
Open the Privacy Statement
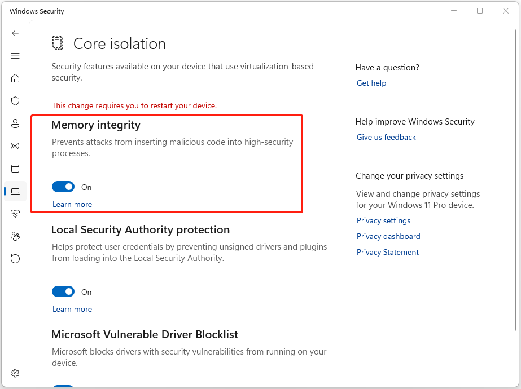click(x=387, y=252)
